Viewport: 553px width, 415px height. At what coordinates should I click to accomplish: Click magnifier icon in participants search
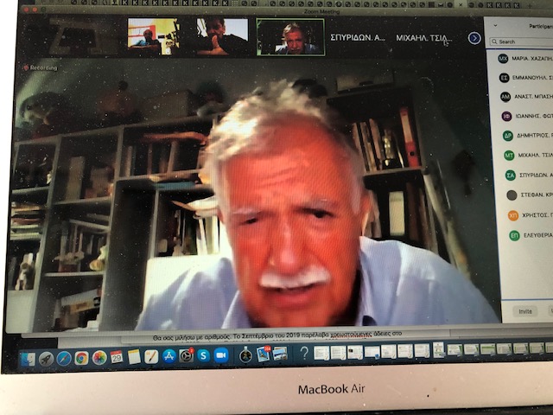coord(495,41)
